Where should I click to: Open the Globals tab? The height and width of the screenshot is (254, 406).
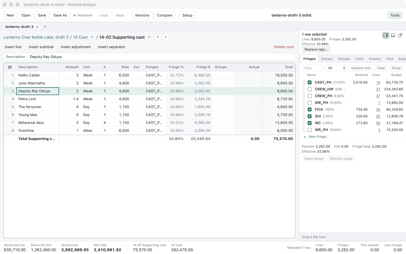coord(344,59)
